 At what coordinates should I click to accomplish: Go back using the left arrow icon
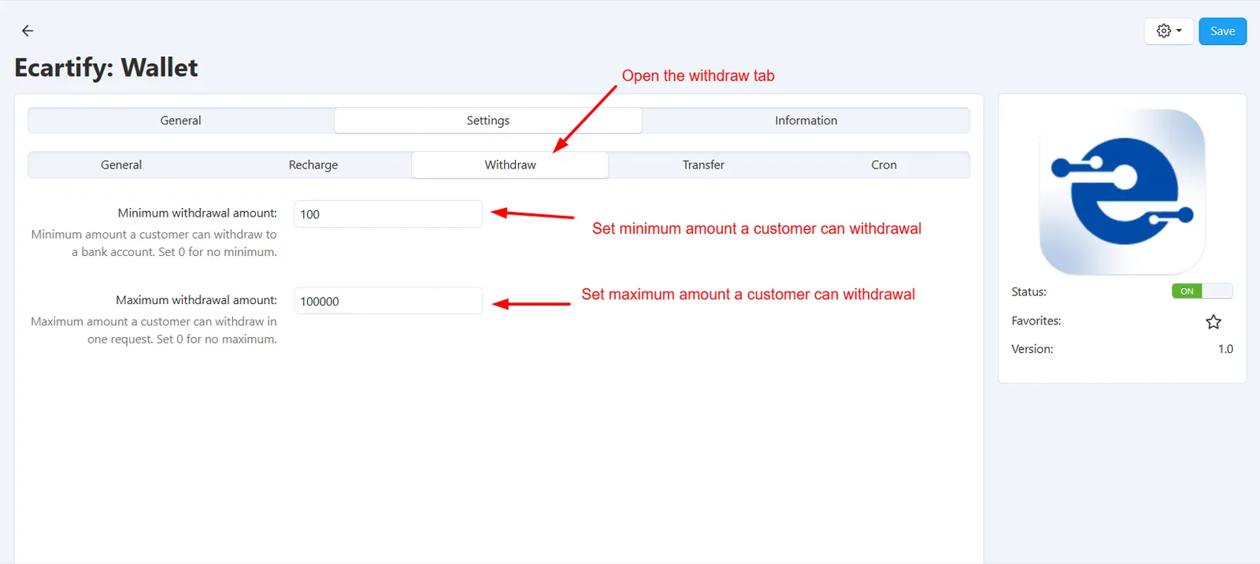(28, 31)
